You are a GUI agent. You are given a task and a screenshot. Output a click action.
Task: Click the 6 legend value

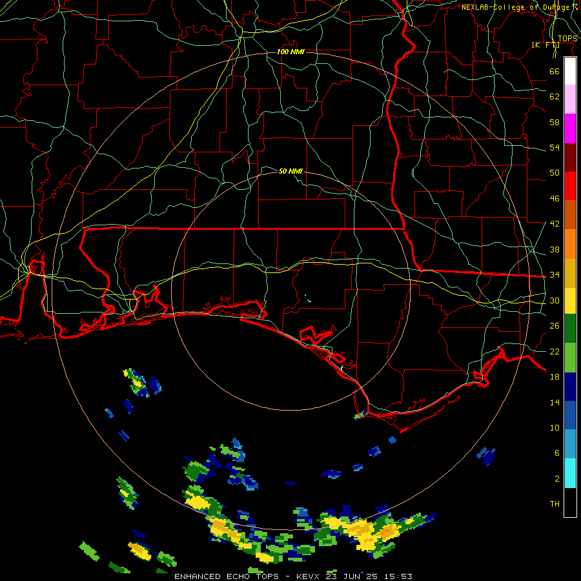(557, 453)
